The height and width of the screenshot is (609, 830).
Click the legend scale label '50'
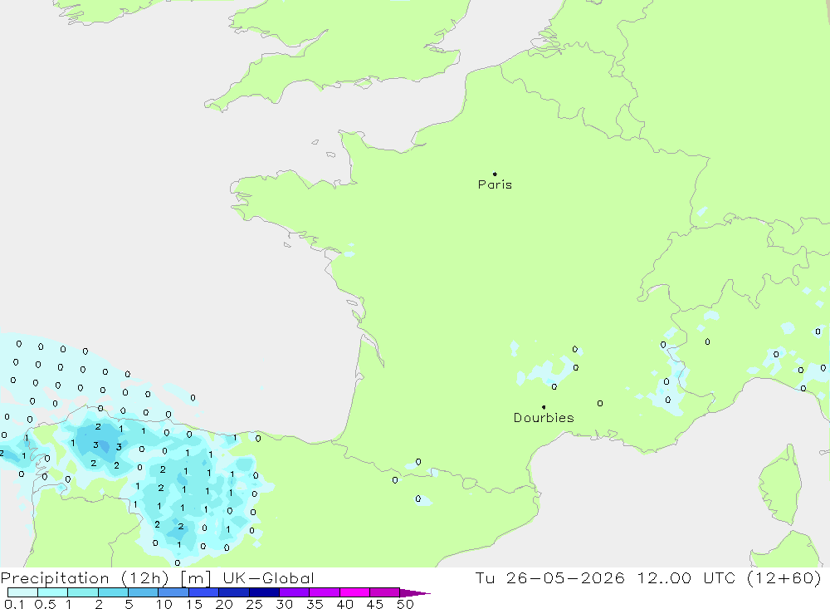click(x=406, y=604)
